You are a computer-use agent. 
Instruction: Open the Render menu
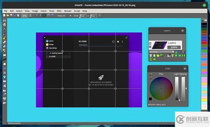[68, 11]
